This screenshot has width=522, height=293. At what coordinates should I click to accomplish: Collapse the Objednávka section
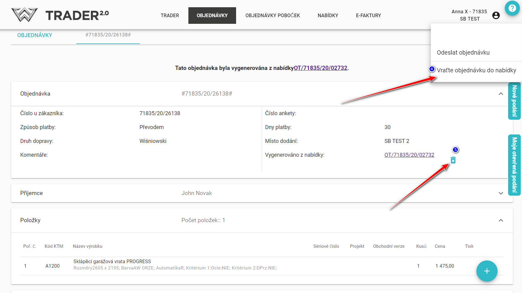coord(501,94)
